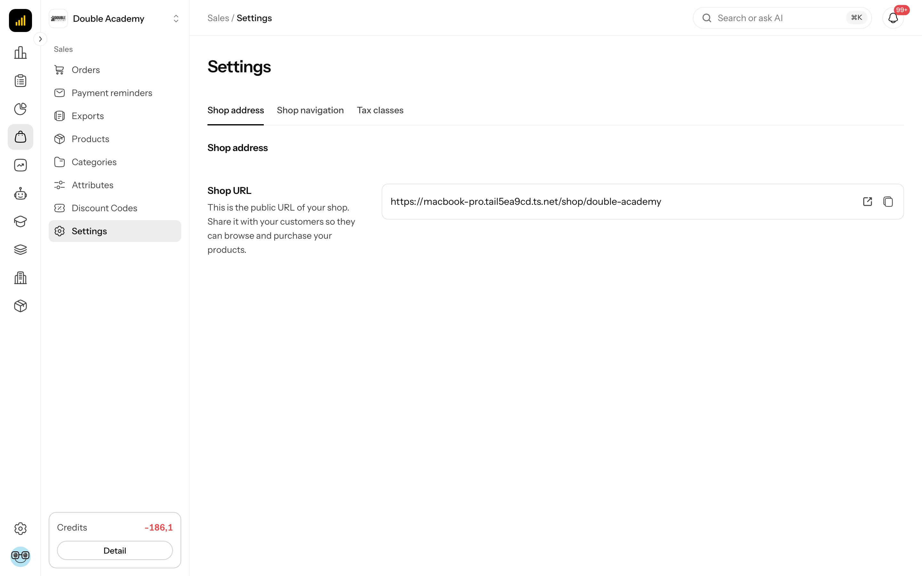The width and height of the screenshot is (922, 576).
Task: Open the trending line analytics icon
Action: click(20, 165)
